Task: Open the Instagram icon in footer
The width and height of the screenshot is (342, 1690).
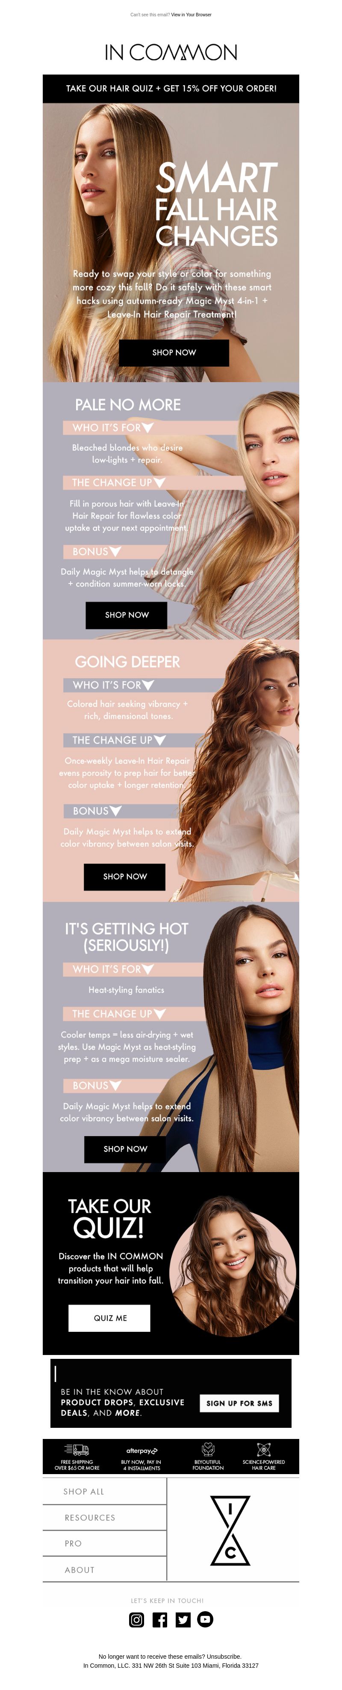Action: pyautogui.click(x=136, y=1619)
